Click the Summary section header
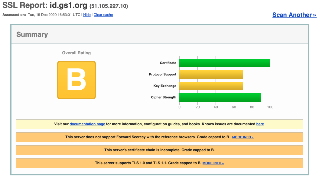 coord(32,34)
